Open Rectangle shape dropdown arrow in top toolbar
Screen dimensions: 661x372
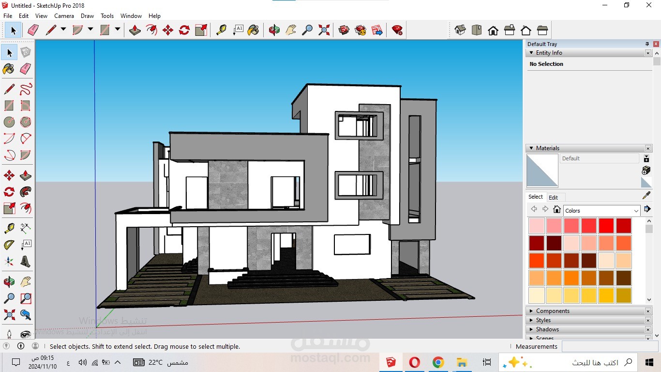coord(117,30)
